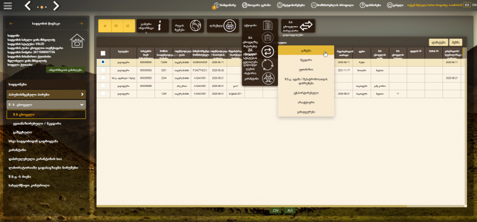Log out using the power icon
This screenshot has width=477, height=222.
pyautogui.click(x=390, y=5)
